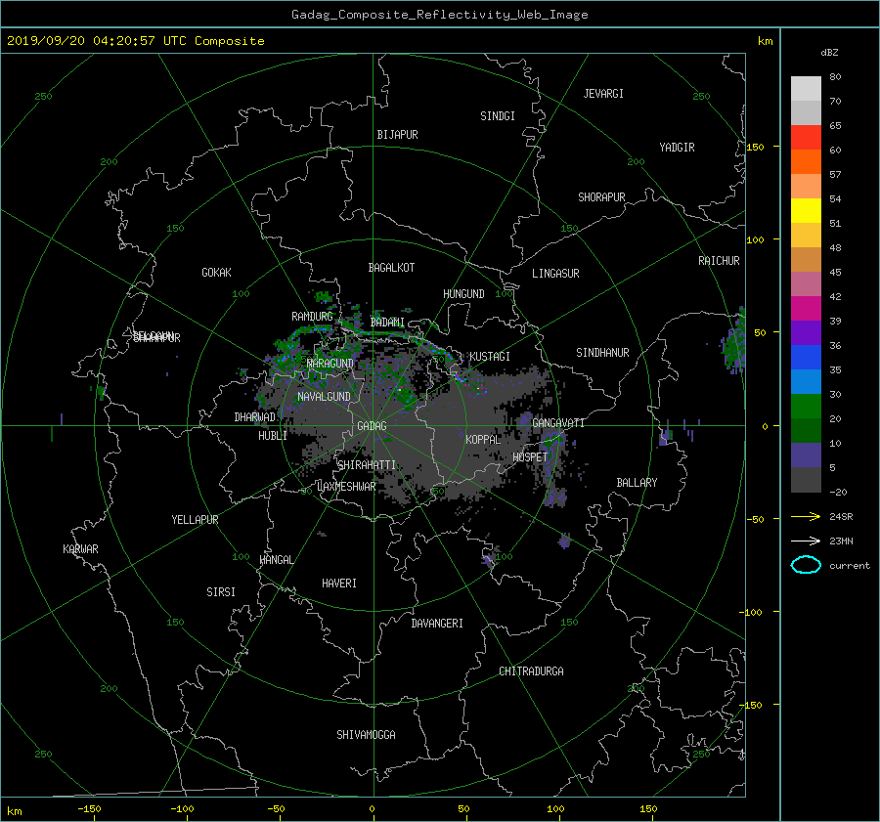Click the yellow 24SR arrow symbol
The height and width of the screenshot is (822, 880).
click(806, 516)
